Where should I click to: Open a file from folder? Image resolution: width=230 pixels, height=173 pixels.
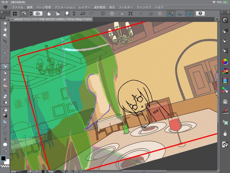tap(58, 14)
